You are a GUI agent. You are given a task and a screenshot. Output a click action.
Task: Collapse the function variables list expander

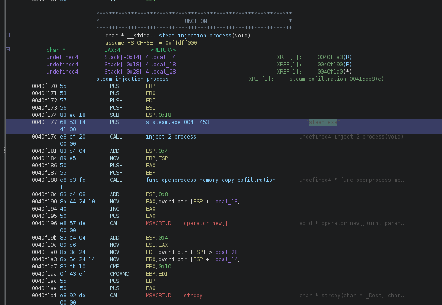click(x=8, y=50)
